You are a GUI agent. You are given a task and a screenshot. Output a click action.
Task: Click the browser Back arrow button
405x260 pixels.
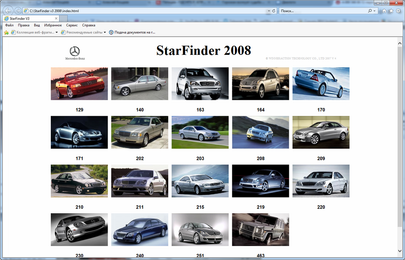pyautogui.click(x=8, y=11)
